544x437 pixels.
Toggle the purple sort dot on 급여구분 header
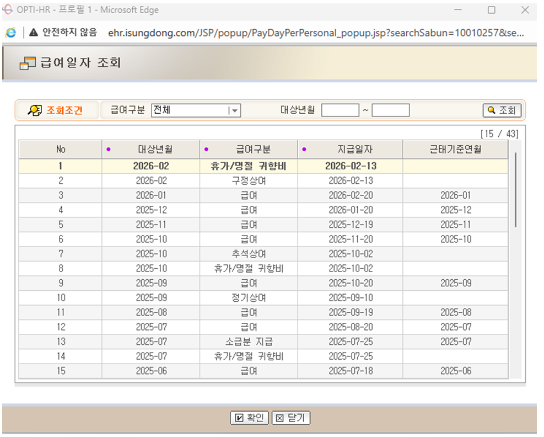click(x=207, y=149)
